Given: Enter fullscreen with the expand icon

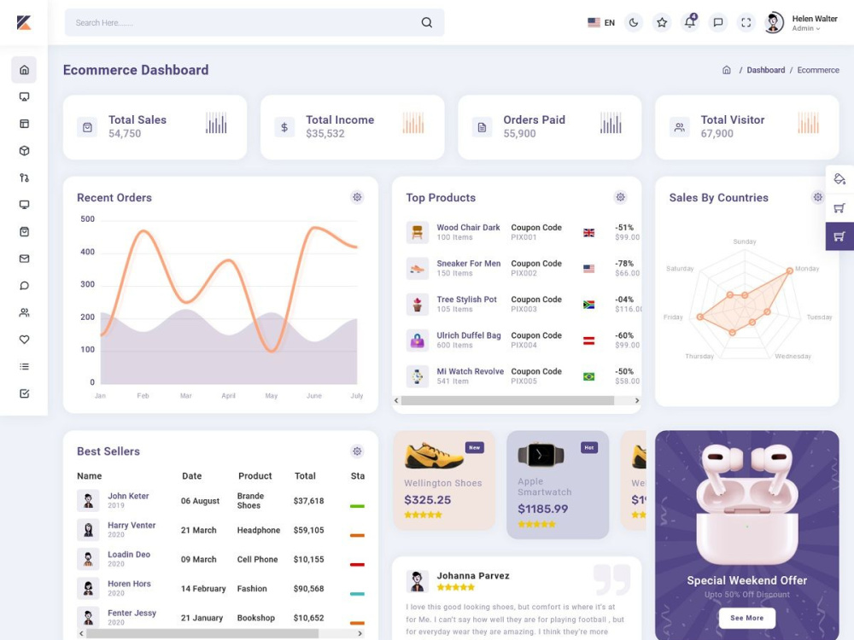Looking at the screenshot, I should tap(746, 22).
